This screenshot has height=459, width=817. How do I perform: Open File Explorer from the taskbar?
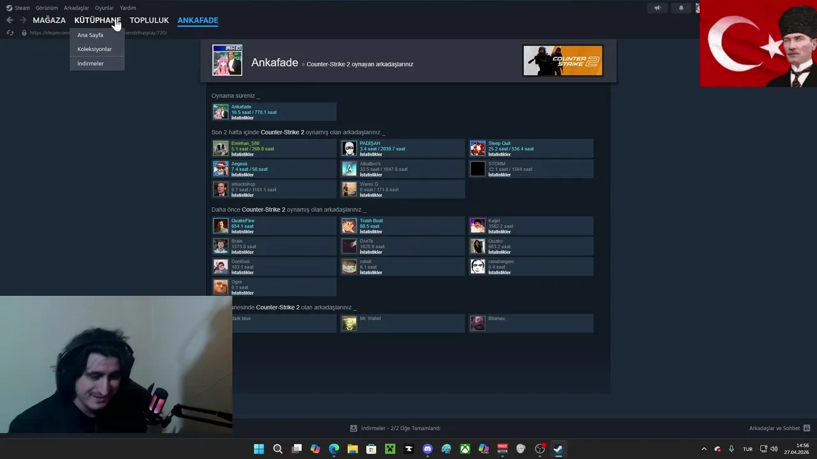352,449
